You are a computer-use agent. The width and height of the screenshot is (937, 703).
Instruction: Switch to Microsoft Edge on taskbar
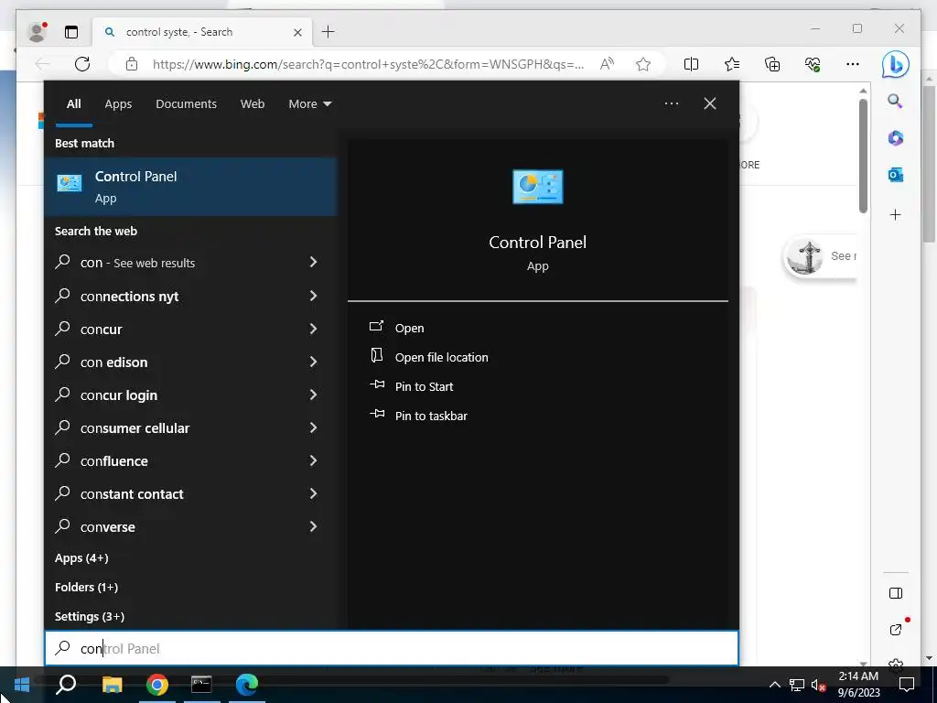(246, 685)
